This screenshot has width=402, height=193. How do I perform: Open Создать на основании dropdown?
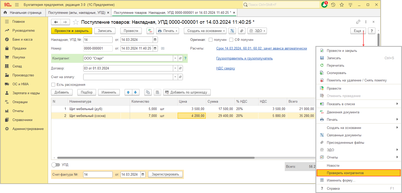[x=205, y=31]
